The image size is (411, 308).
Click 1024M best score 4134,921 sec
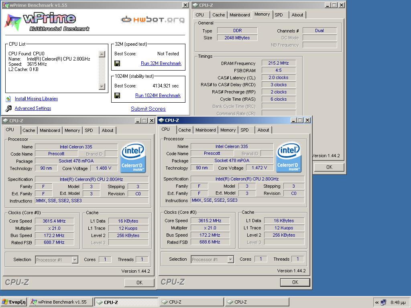pos(165,86)
